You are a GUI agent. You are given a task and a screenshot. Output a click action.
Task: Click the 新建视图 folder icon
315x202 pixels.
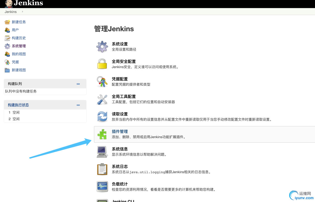(7, 70)
